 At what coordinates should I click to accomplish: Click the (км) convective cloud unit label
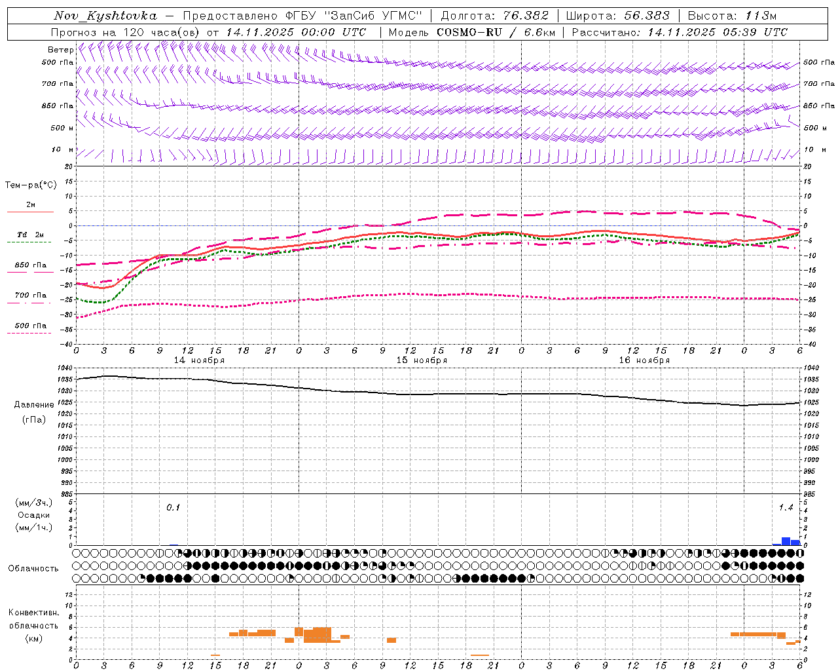34,639
